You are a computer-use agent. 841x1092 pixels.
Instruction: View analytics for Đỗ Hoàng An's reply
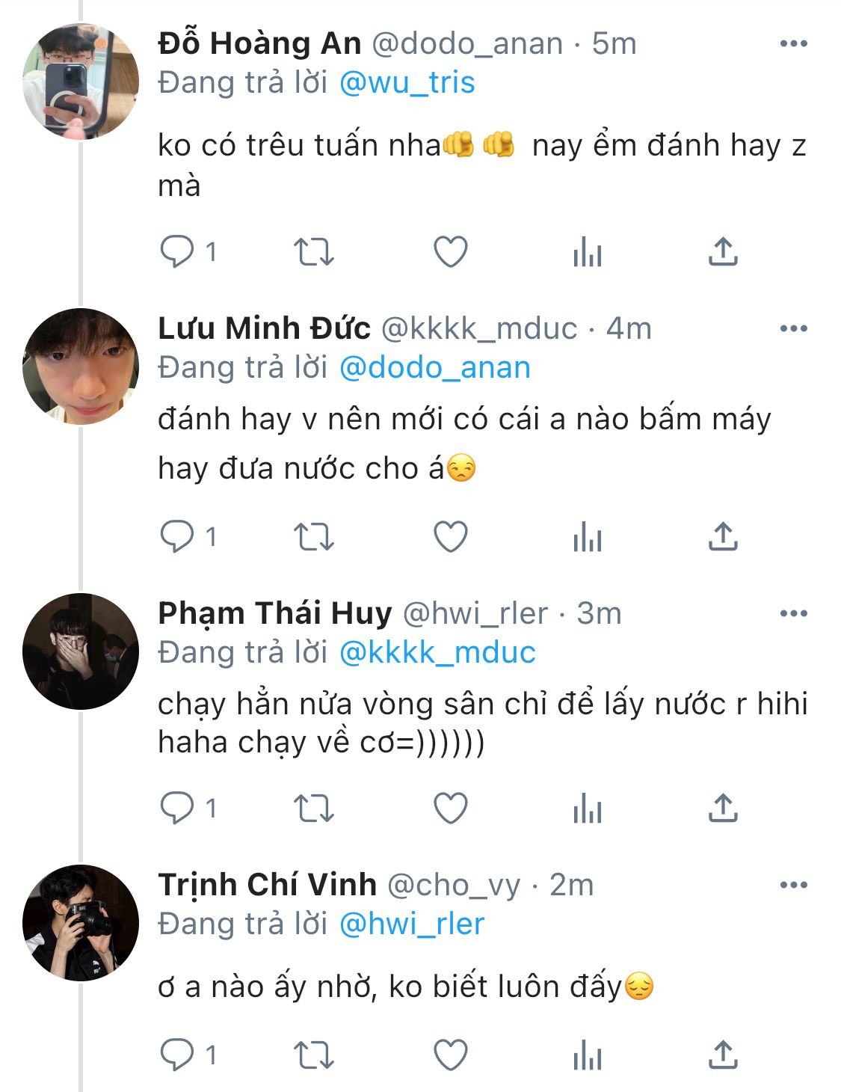pyautogui.click(x=588, y=252)
